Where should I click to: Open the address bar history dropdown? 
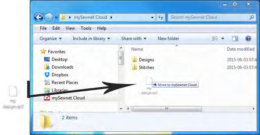[x=152, y=17]
